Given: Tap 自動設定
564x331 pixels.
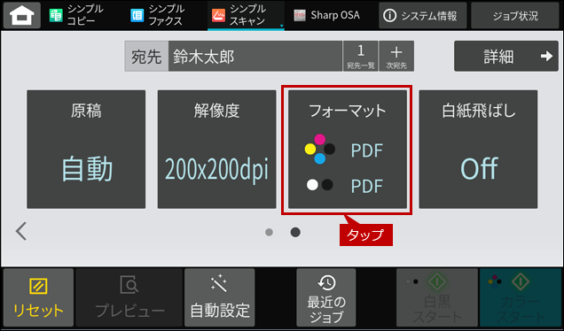Looking at the screenshot, I should 219,297.
